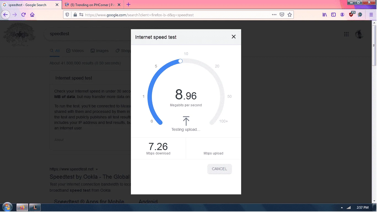Image resolution: width=377 pixels, height=212 pixels.
Task: Switch to the Images results tab
Action: [x=99, y=51]
